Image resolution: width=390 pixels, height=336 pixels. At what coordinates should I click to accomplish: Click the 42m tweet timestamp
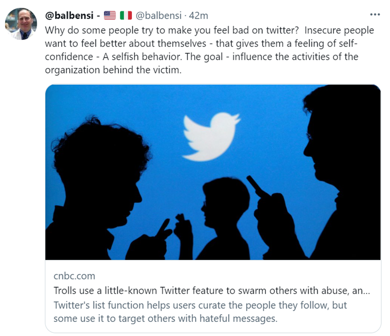(x=199, y=15)
